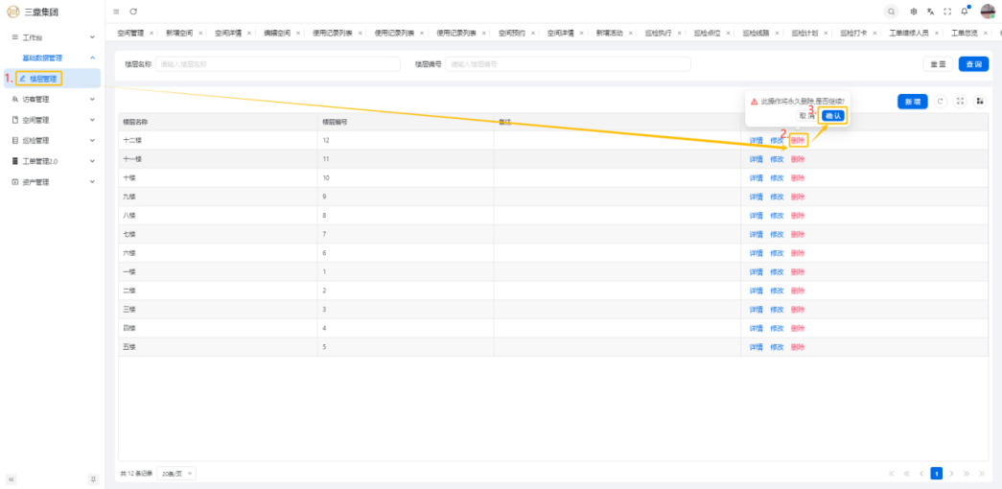This screenshot has height=489, width=1002.
Task: Toggle fullscreen icon in top header
Action: pos(947,12)
